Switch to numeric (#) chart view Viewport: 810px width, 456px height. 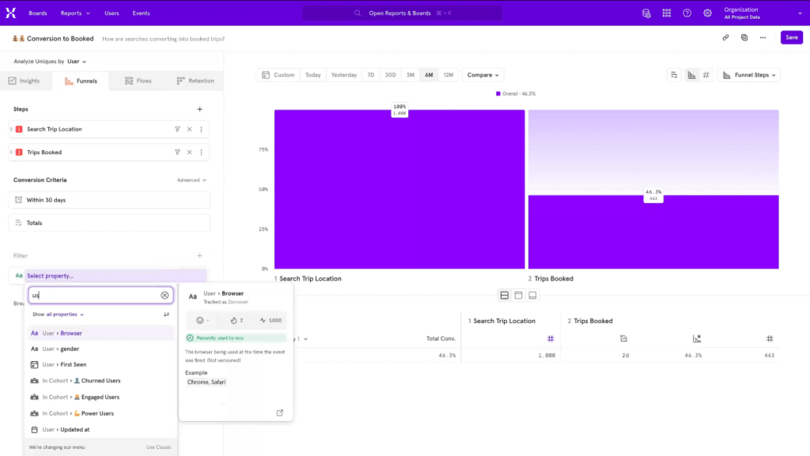[706, 74]
